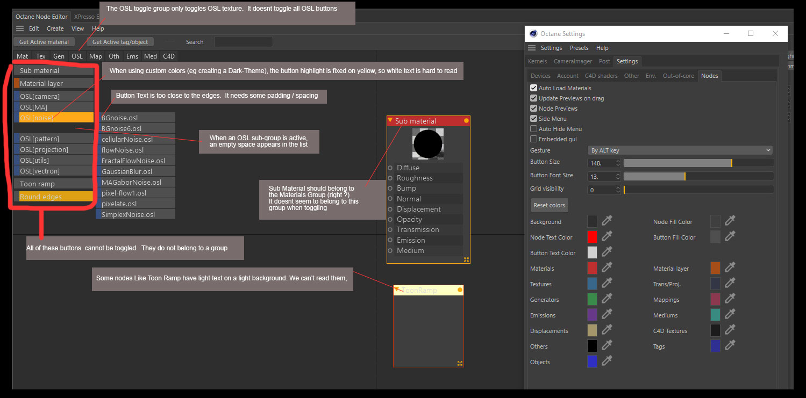Click the Get Active material button
The image size is (806, 398).
coord(44,41)
